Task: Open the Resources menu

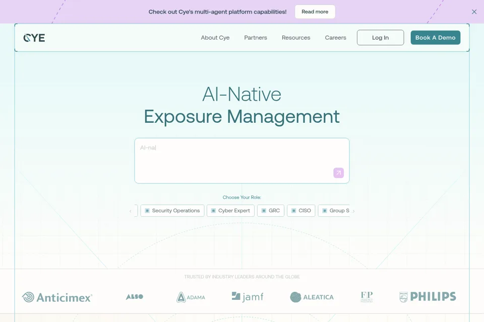Action: 296,38
